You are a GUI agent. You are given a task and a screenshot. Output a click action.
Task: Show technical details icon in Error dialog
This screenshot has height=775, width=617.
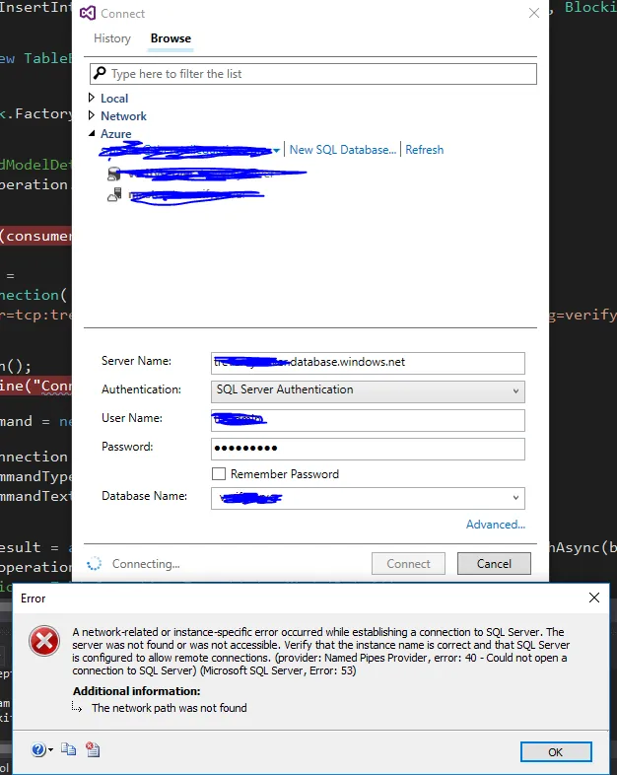click(x=93, y=749)
